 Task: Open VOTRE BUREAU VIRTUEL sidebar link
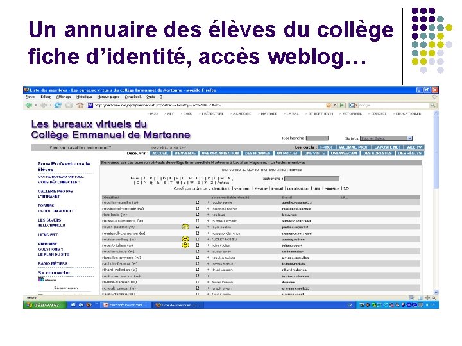[x=61, y=177]
